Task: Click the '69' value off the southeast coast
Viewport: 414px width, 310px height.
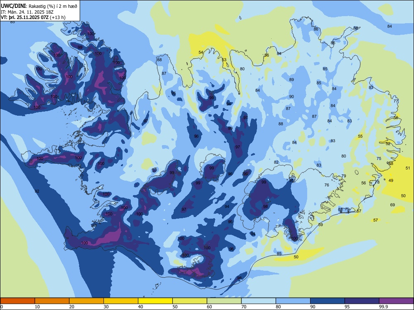Action: tap(392, 205)
